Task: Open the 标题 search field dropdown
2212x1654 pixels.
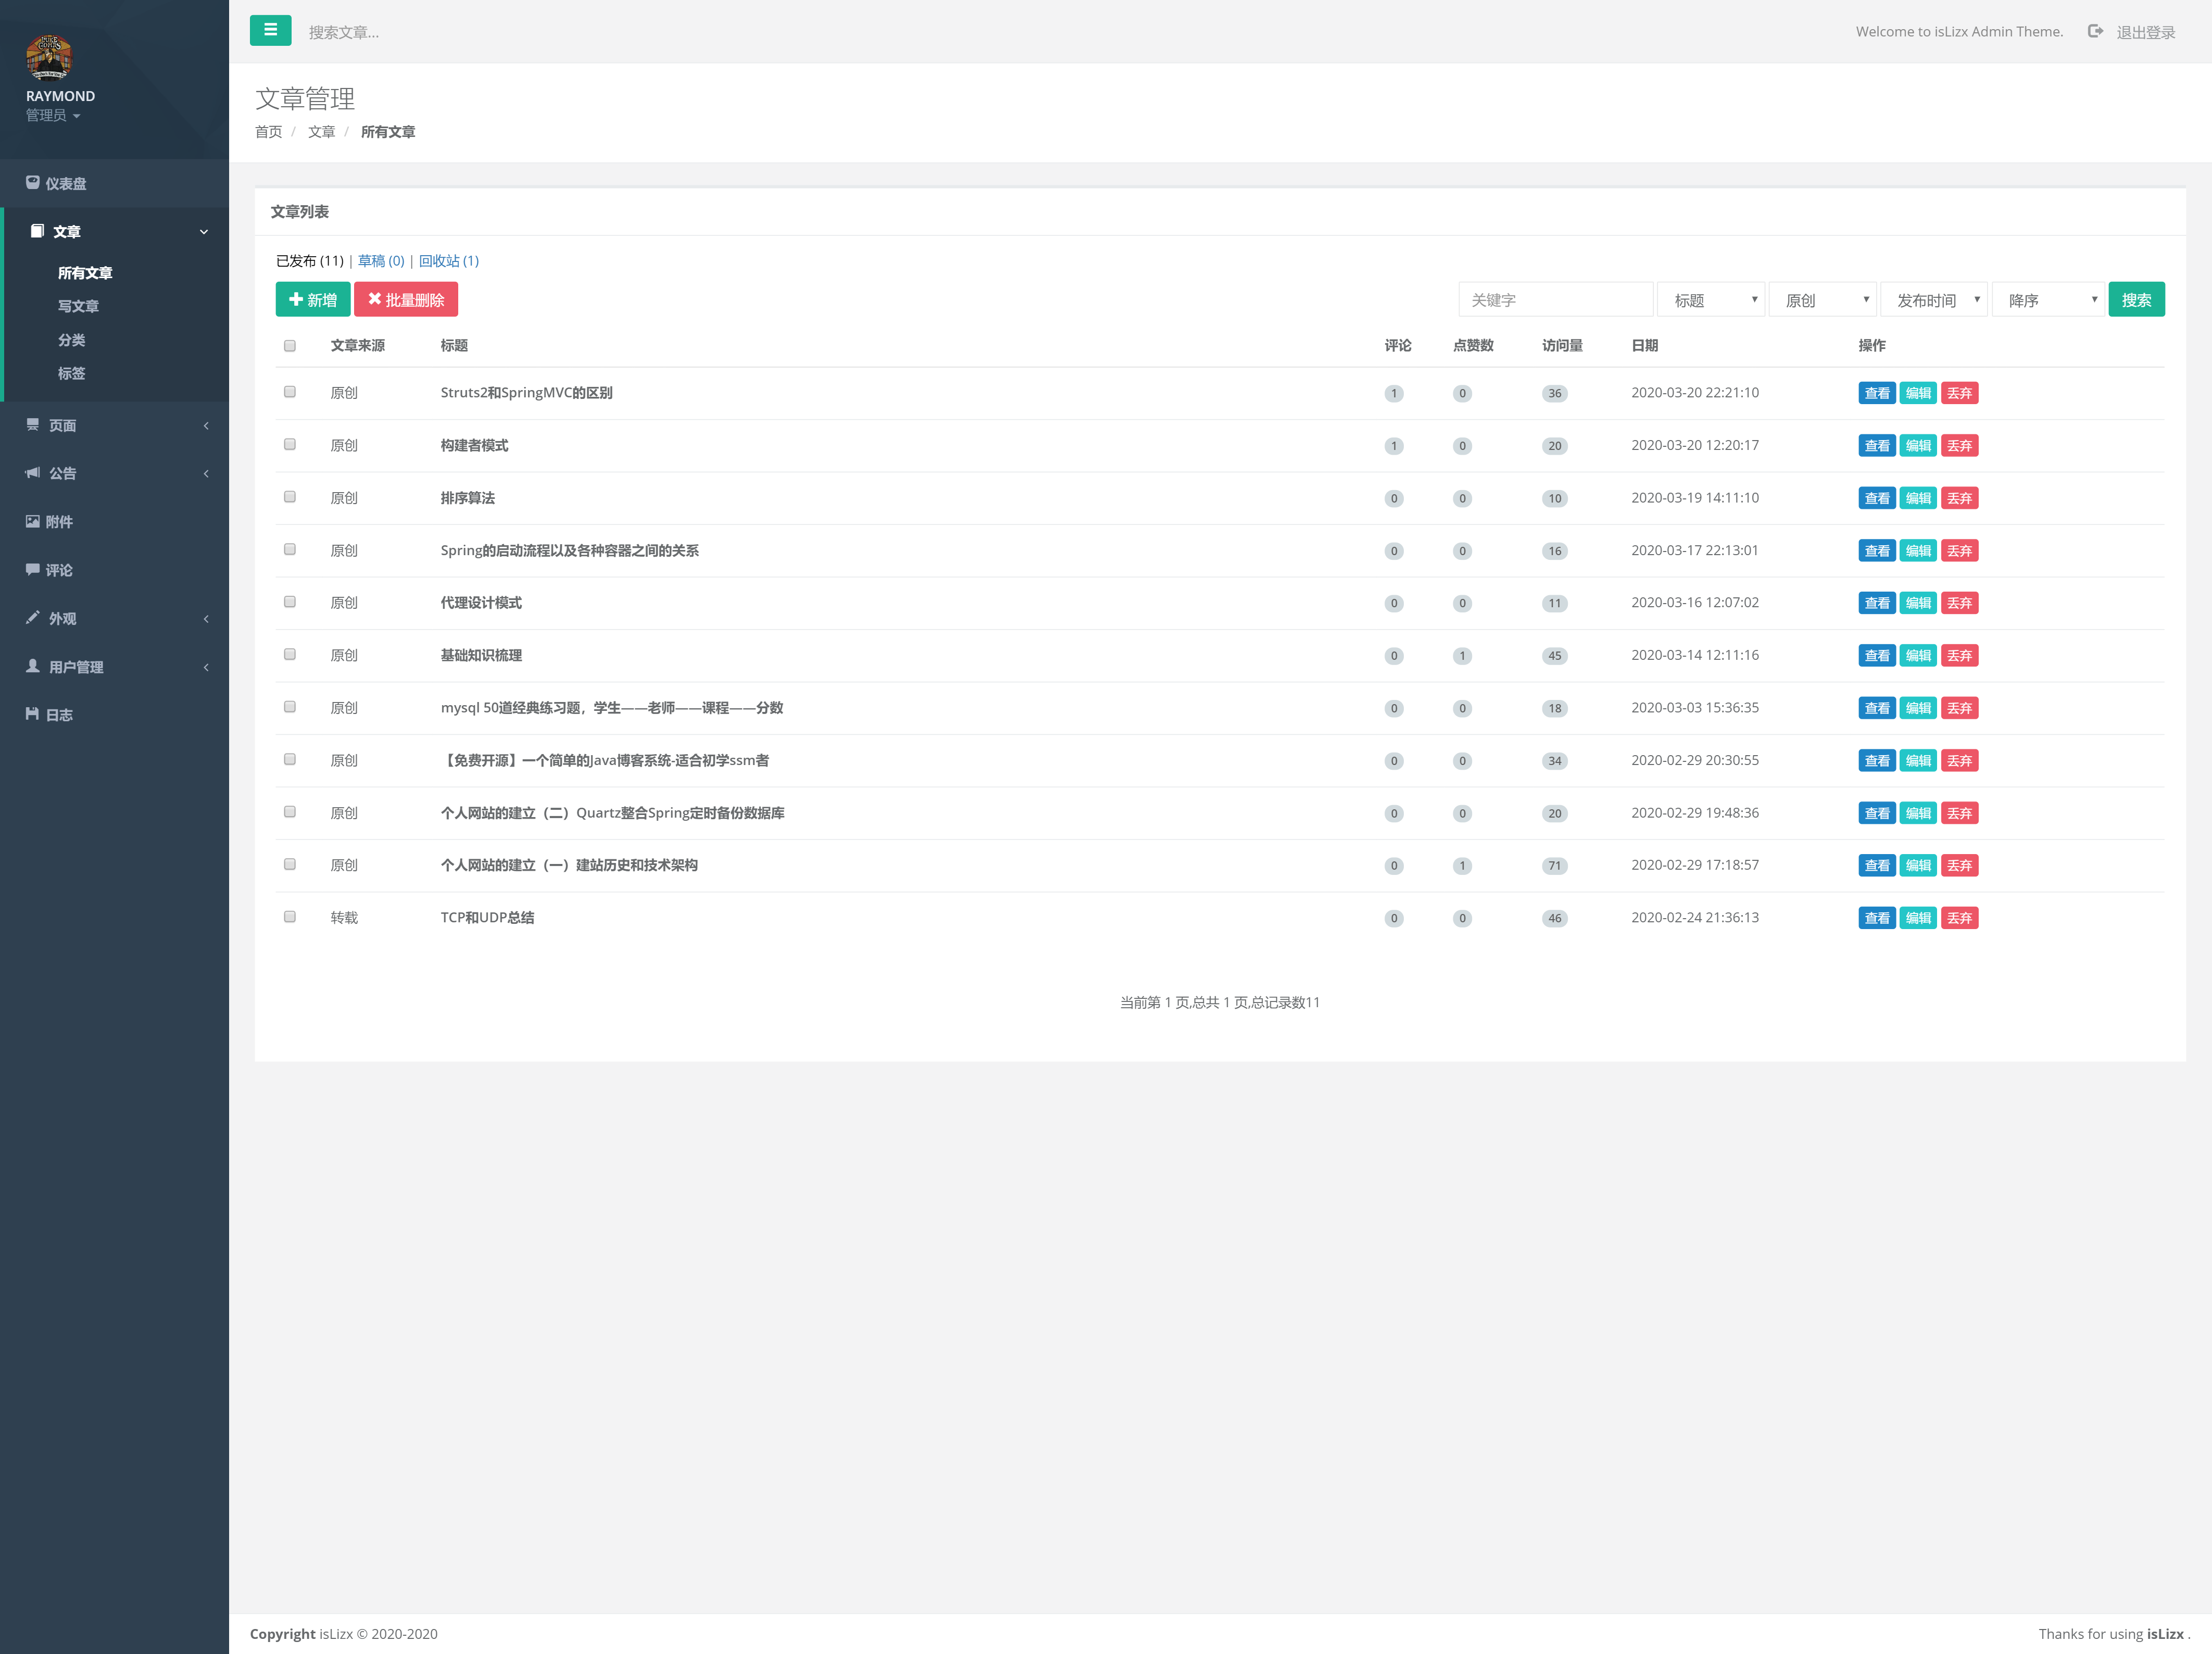Action: pos(1711,300)
